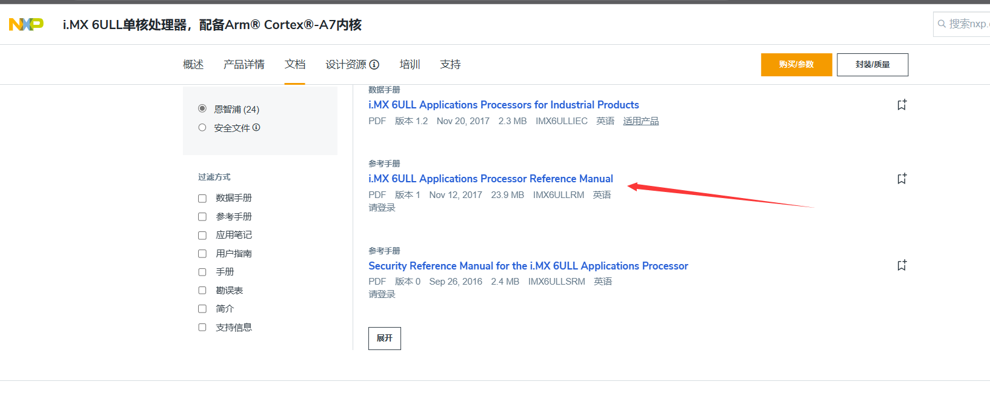The width and height of the screenshot is (990, 410).
Task: Click the search magnifier icon
Action: 942,24
